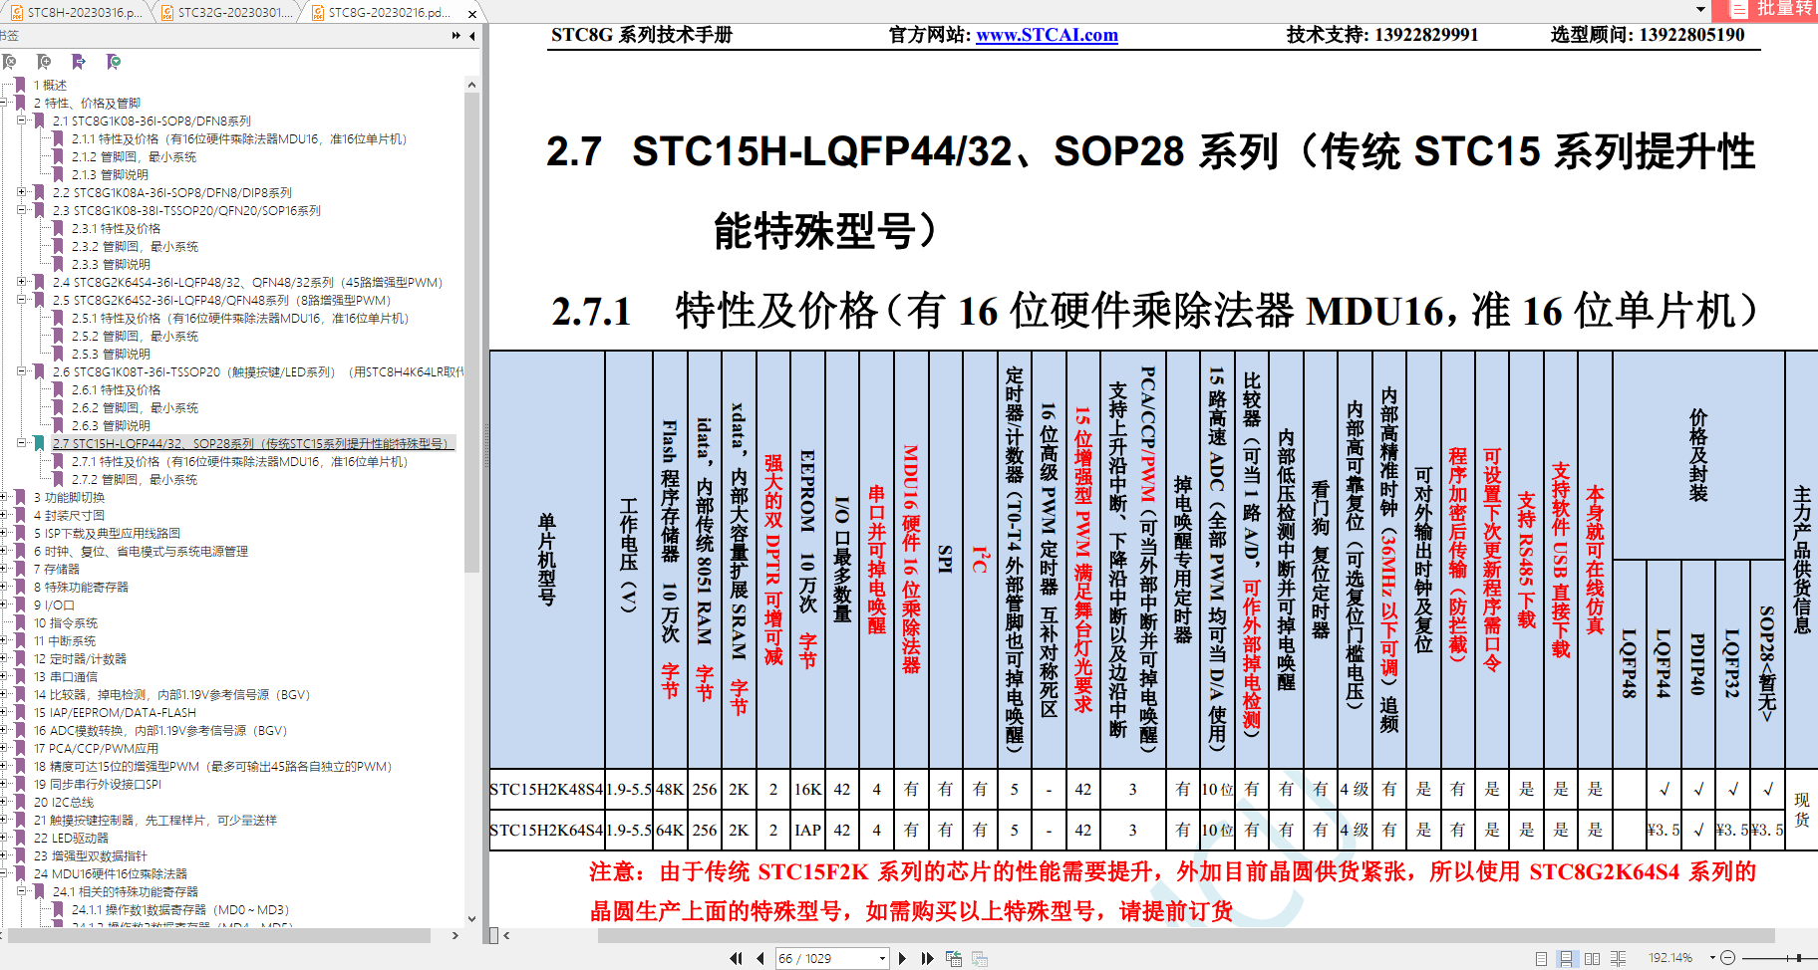This screenshot has width=1818, height=970.
Task: Go to the previous page
Action: [x=760, y=958]
